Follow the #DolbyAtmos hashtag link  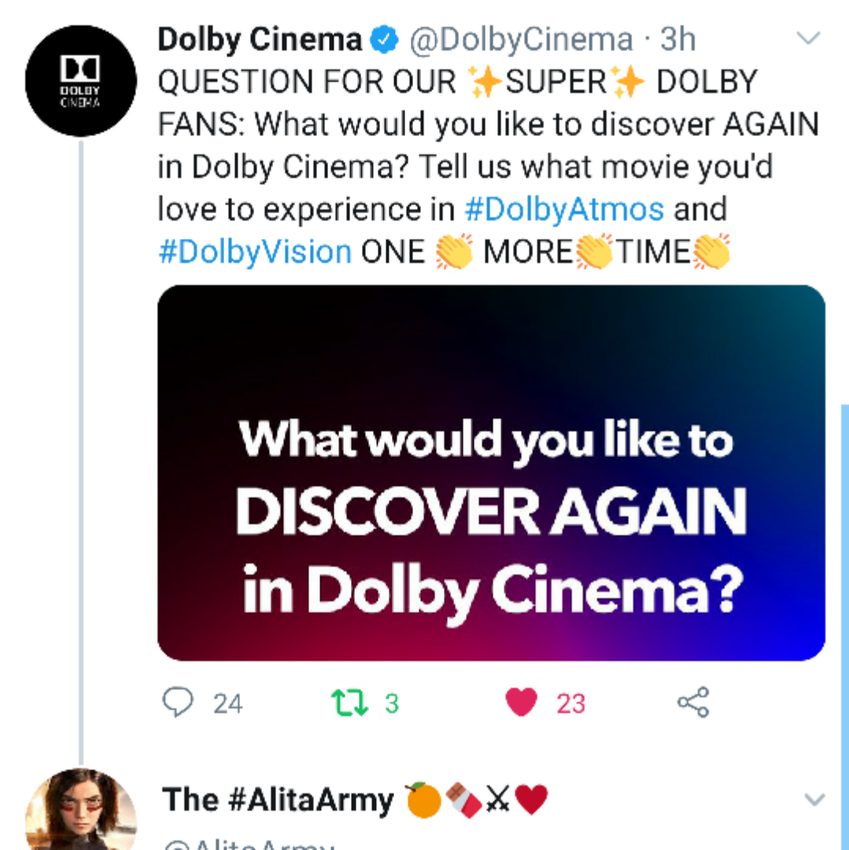[565, 209]
